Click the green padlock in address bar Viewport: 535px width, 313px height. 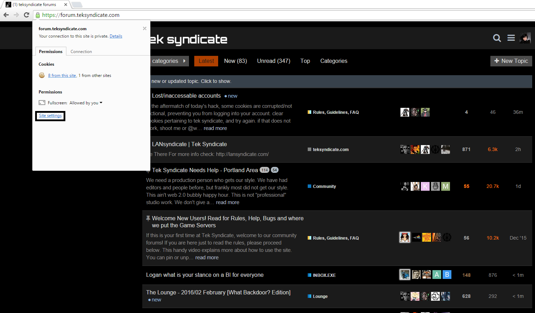coord(38,15)
